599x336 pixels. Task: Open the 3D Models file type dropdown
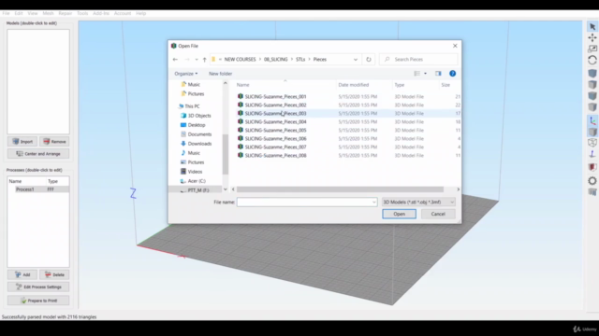418,203
